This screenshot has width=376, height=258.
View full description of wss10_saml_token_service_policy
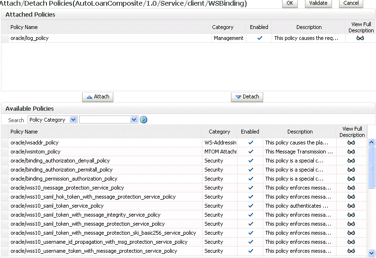coord(351,206)
